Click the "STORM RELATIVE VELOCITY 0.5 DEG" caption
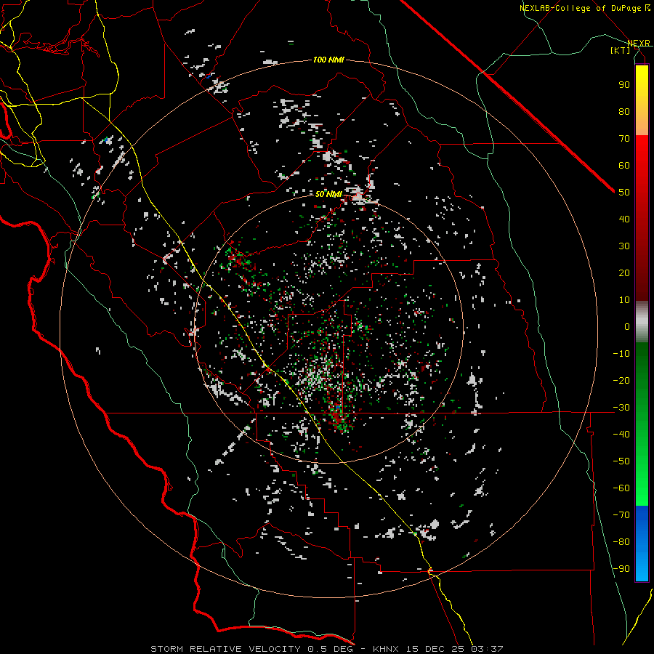 coord(251,649)
